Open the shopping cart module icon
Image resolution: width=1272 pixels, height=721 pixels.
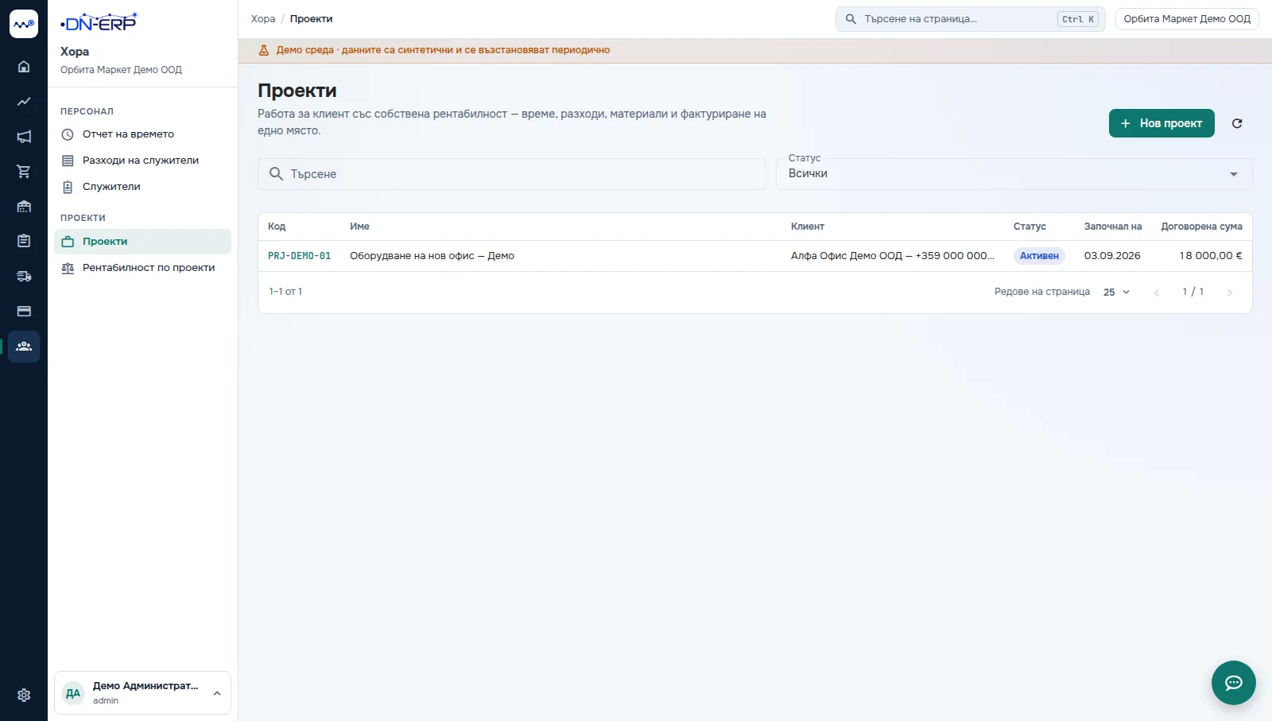click(x=24, y=172)
